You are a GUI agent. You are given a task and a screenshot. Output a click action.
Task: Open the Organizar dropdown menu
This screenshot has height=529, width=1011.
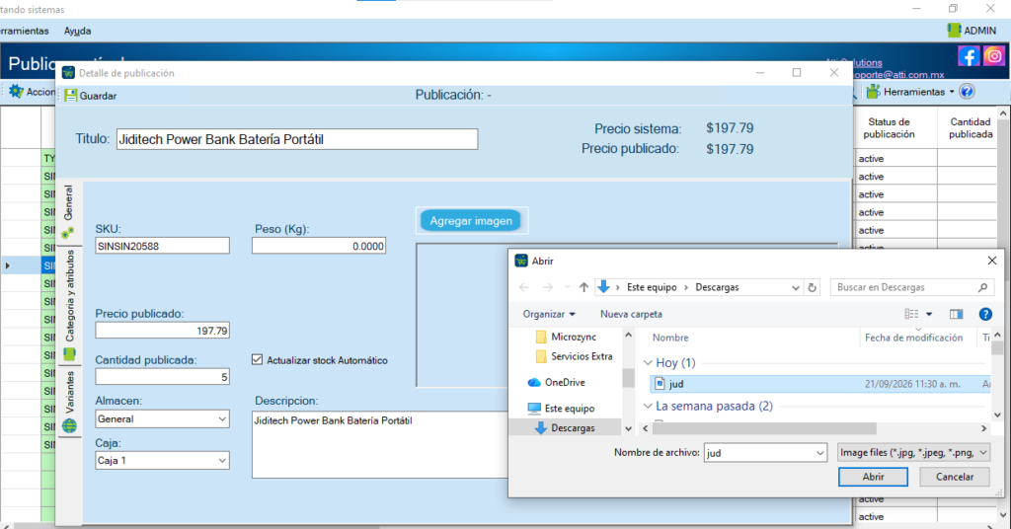tap(549, 314)
